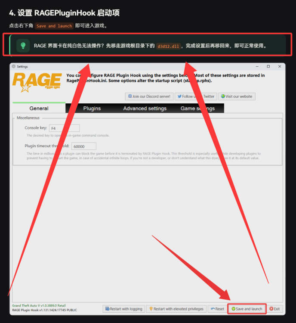
Task: Click the globe icon on Visit our website
Action: (223, 96)
